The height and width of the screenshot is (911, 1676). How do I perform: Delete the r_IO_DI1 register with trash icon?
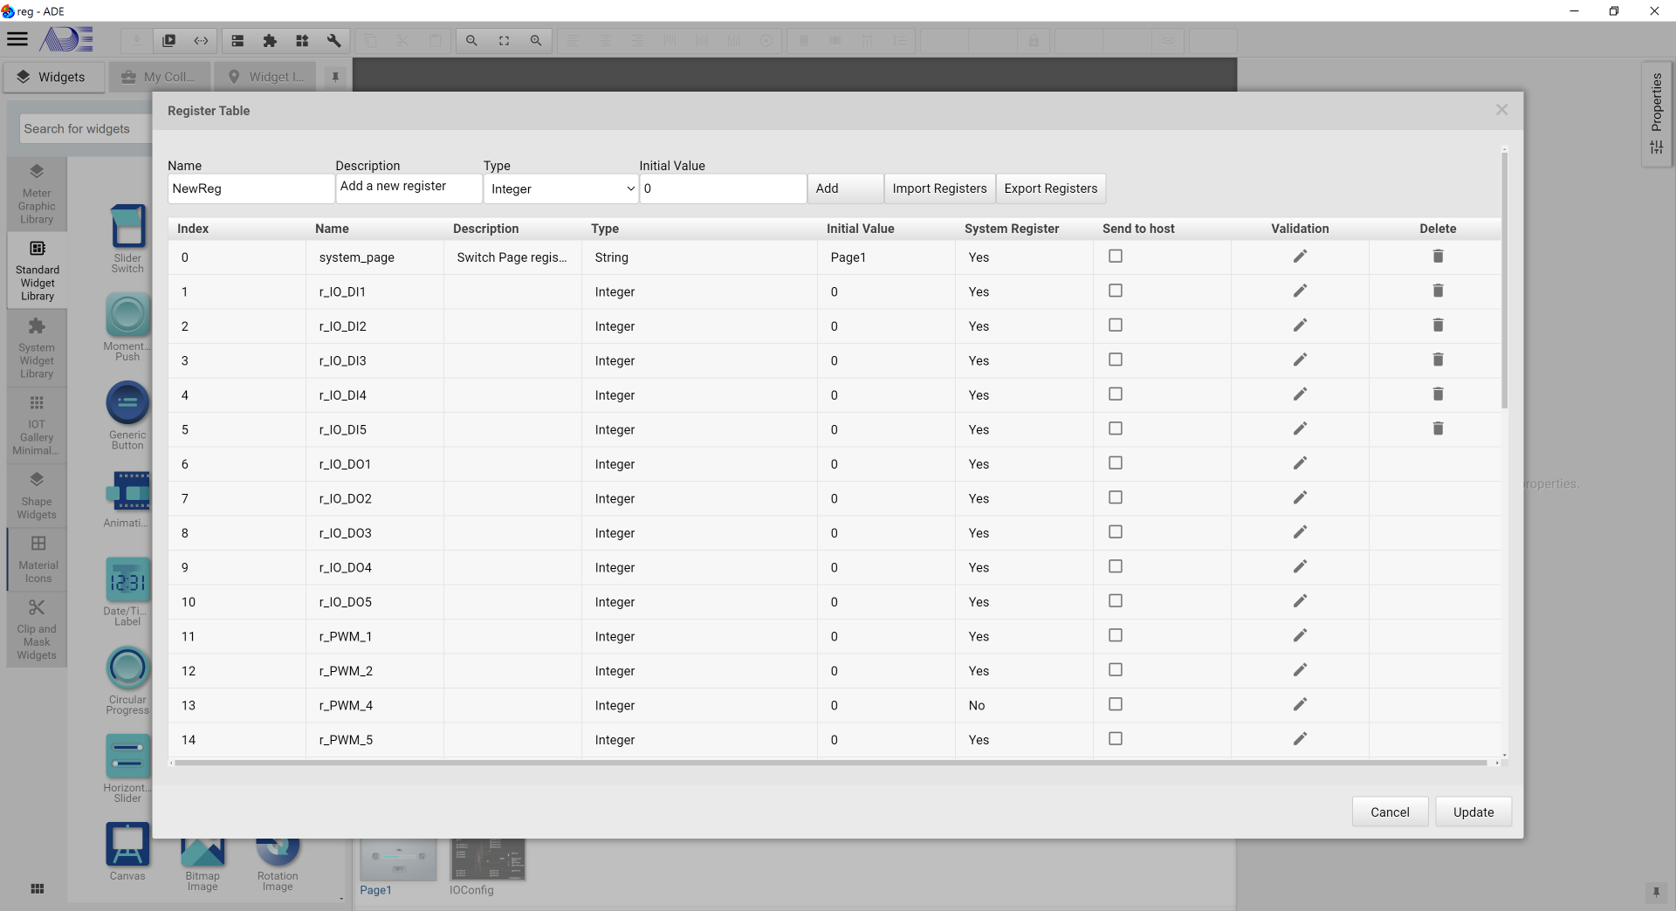(1438, 291)
